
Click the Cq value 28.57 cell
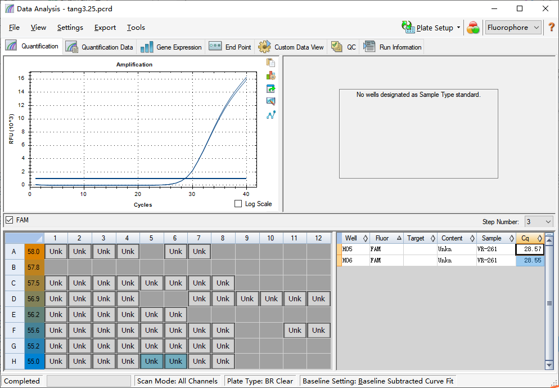pyautogui.click(x=530, y=249)
